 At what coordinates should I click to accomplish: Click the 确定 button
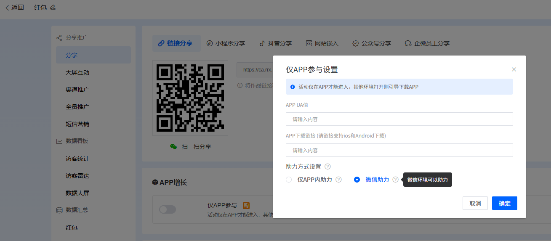tap(504, 203)
